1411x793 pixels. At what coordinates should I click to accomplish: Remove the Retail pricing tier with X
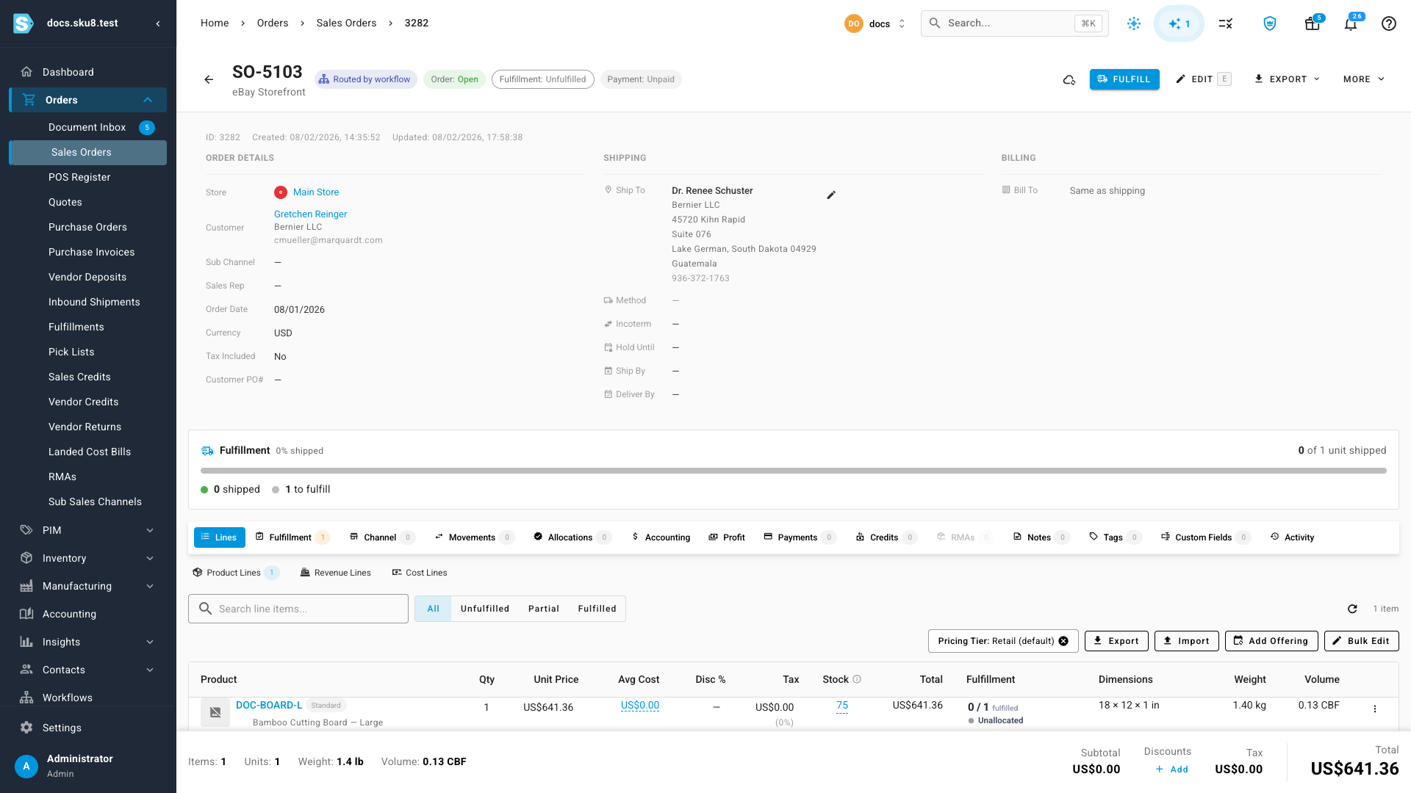coord(1063,641)
